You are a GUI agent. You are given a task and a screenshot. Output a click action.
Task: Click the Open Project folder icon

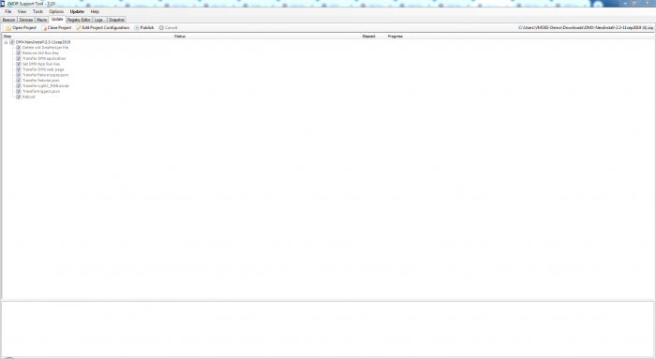point(8,27)
